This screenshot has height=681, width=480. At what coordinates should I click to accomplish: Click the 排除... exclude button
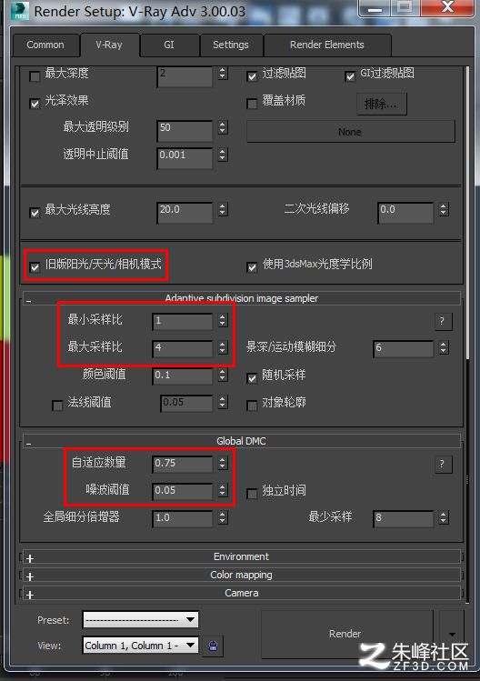point(382,104)
